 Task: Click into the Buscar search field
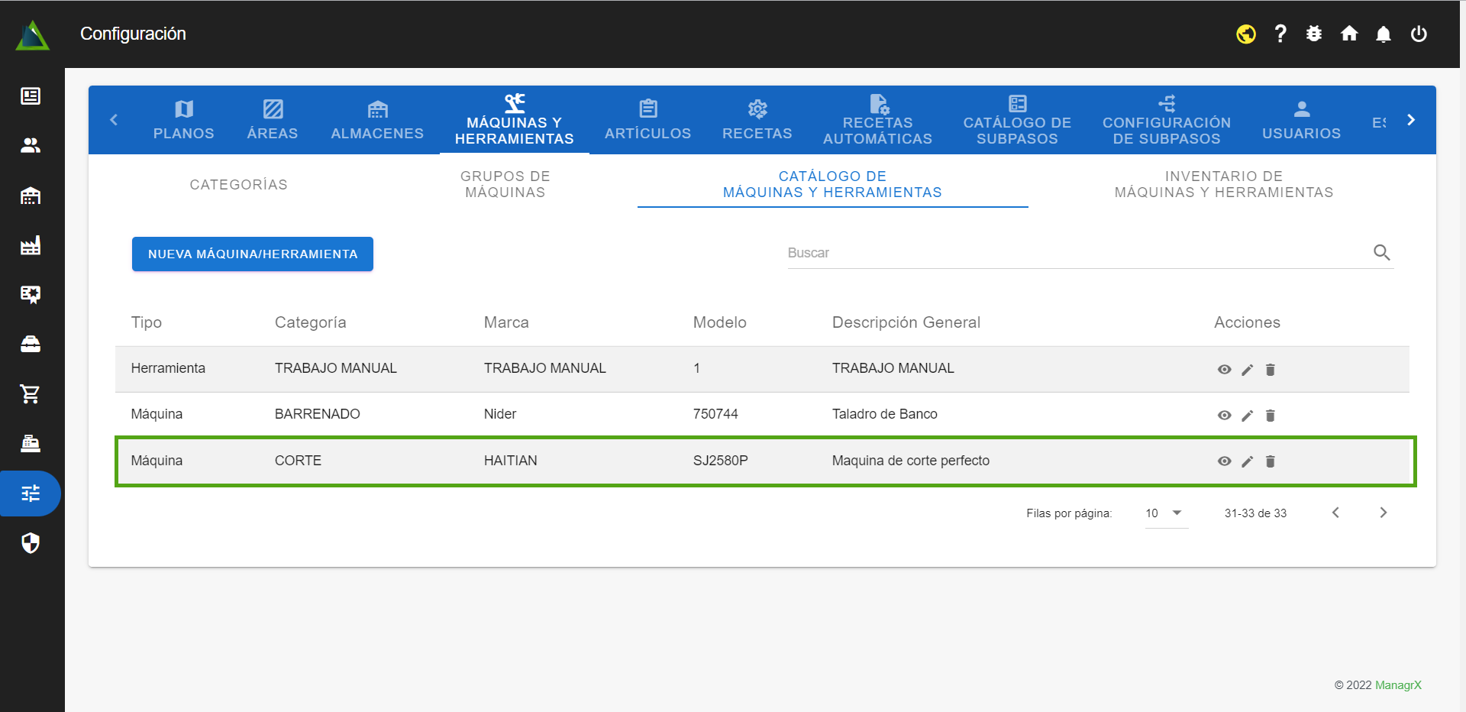click(x=1077, y=253)
